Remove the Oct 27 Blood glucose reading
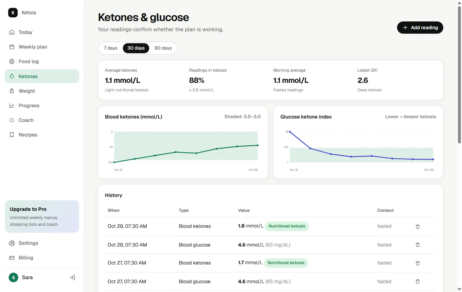 [418, 281]
